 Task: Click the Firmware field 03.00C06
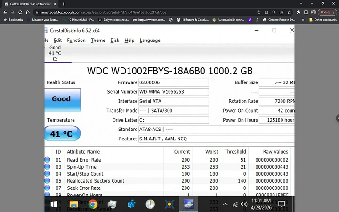[x=174, y=82]
